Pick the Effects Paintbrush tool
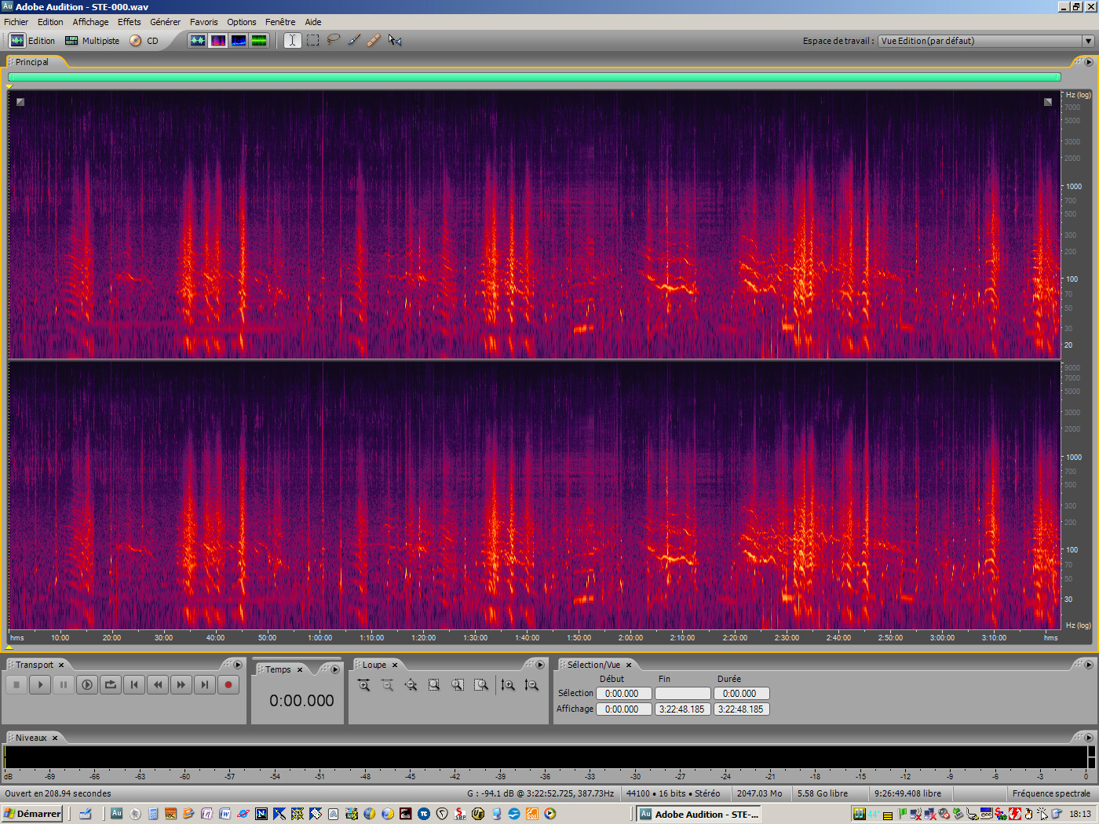The width and height of the screenshot is (1099, 824). (354, 40)
